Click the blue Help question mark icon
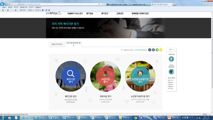This screenshot has height=120, width=213. (43, 10)
